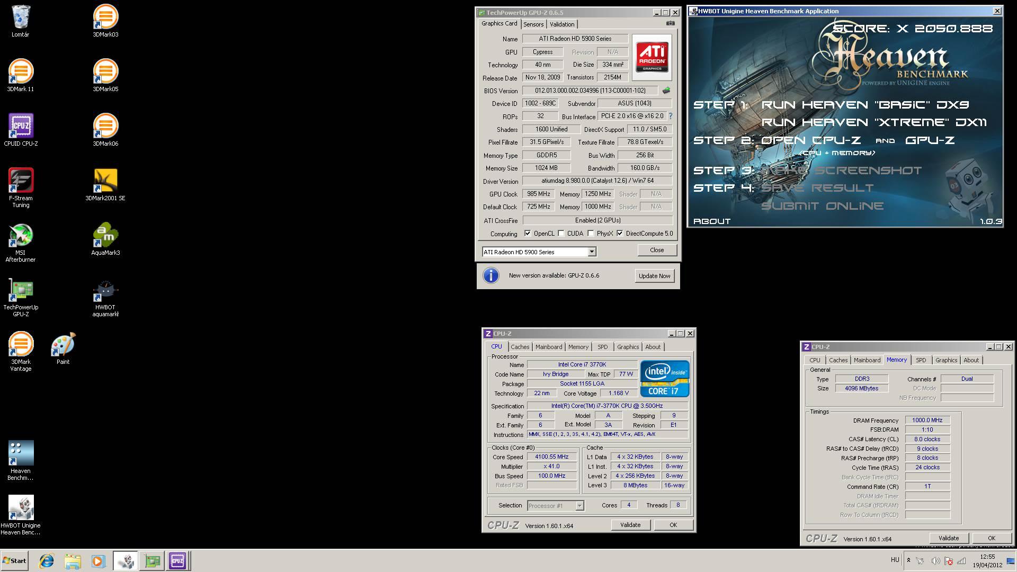This screenshot has height=572, width=1017.
Task: Open the 3DMark 11 desktop shortcut
Action: pyautogui.click(x=20, y=76)
